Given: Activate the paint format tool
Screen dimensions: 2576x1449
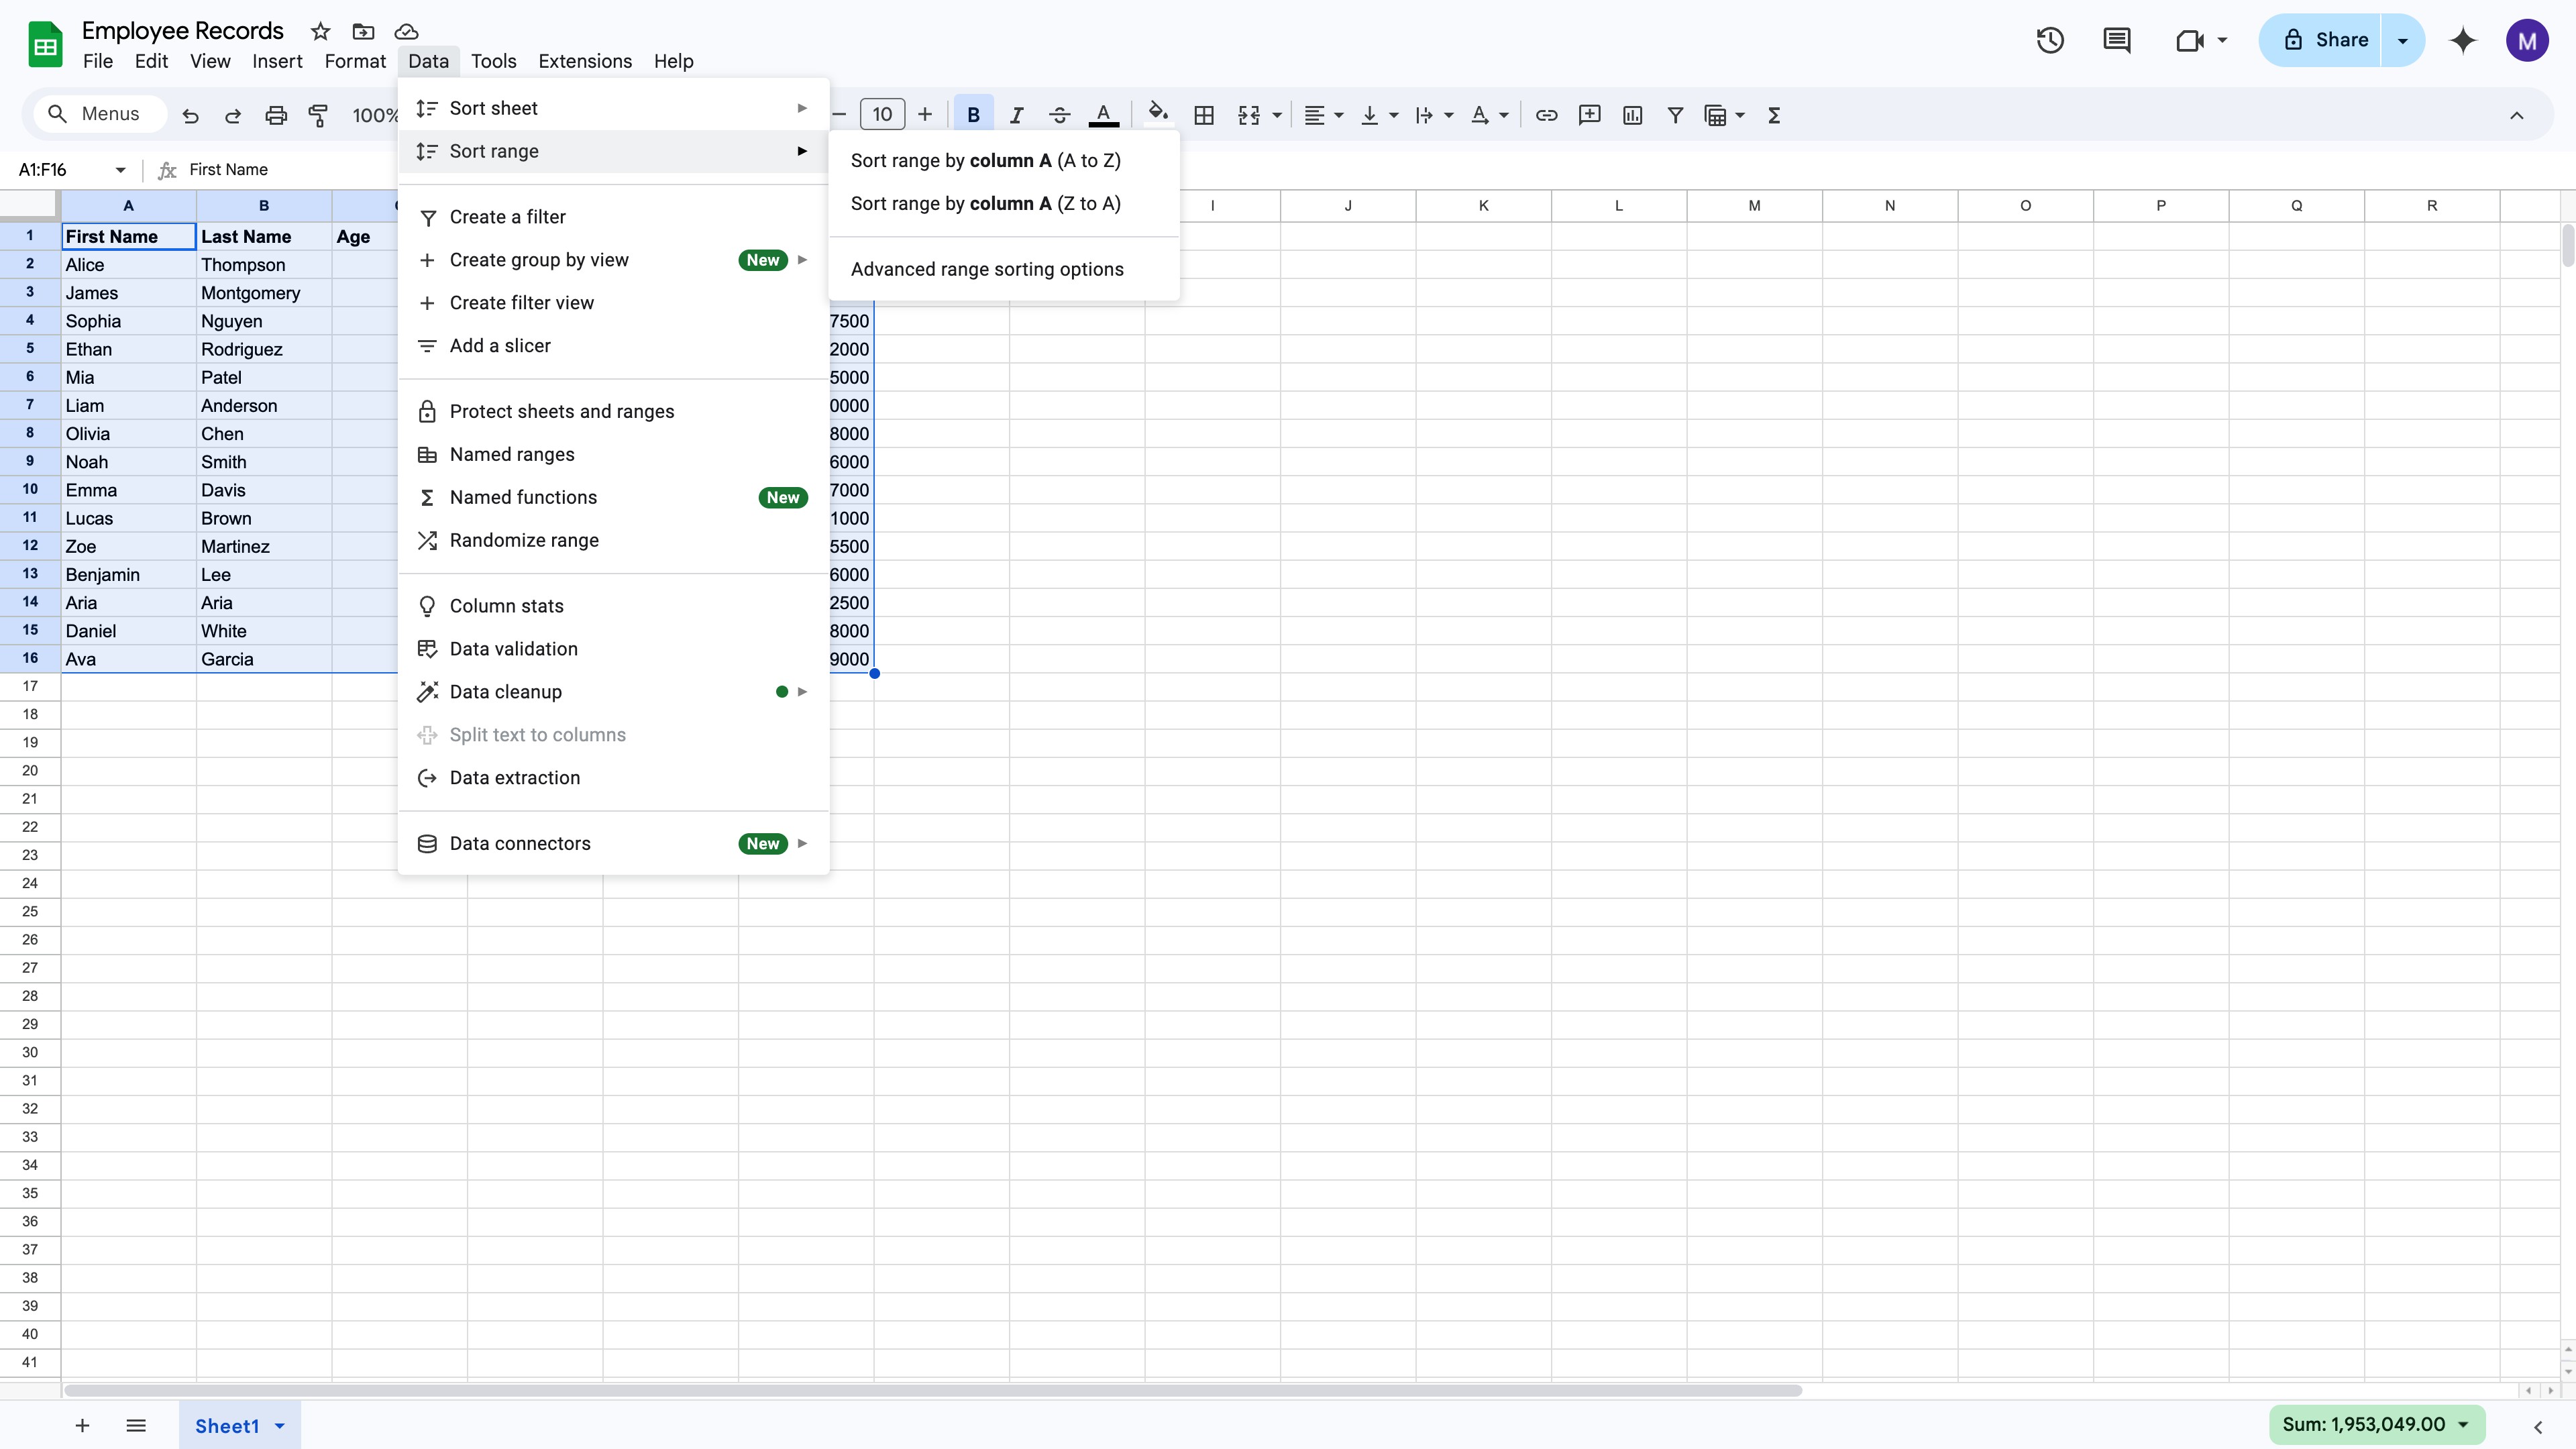Looking at the screenshot, I should pos(318,115).
